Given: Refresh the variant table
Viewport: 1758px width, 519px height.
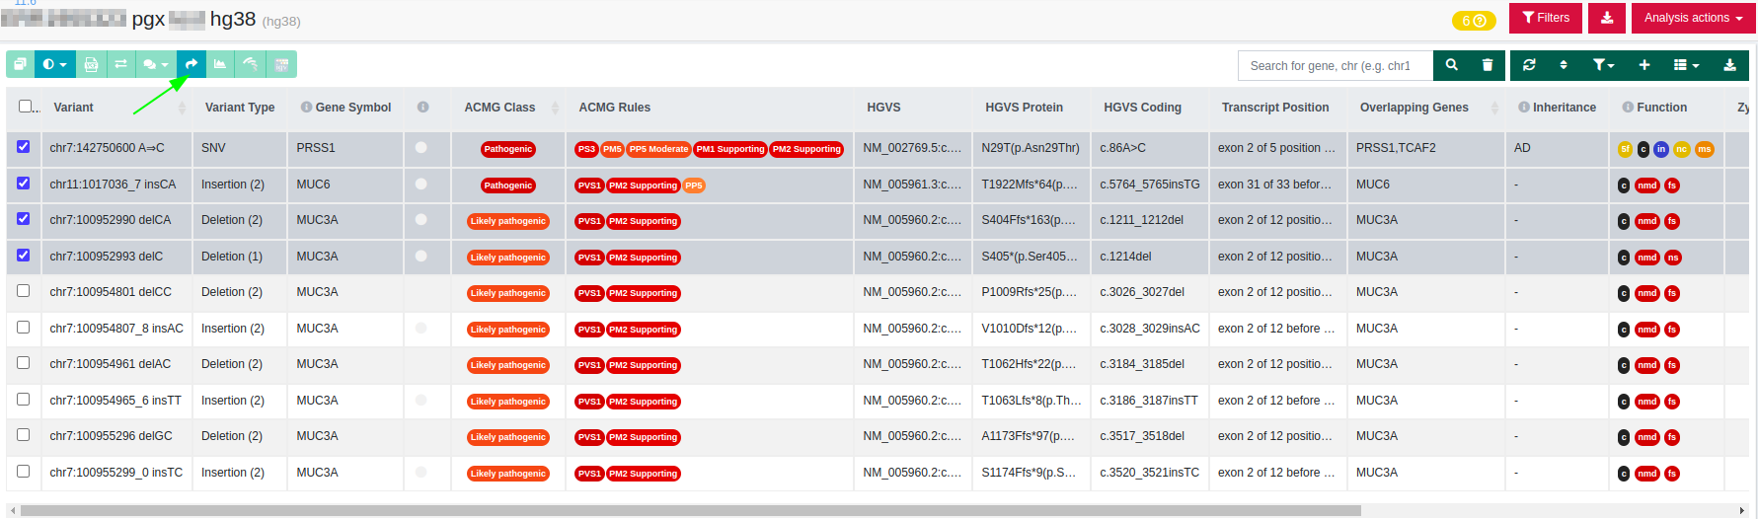Looking at the screenshot, I should pyautogui.click(x=1529, y=65).
